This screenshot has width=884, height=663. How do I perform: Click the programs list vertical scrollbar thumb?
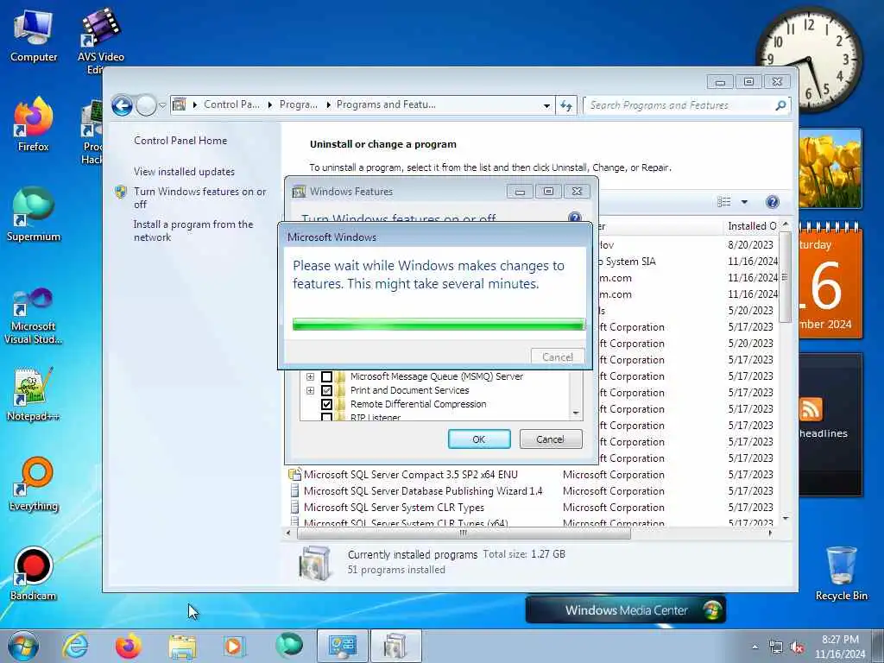click(x=784, y=276)
